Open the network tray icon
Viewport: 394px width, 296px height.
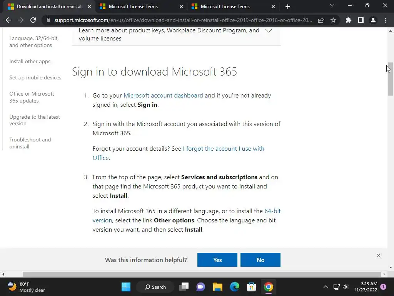tap(336, 287)
